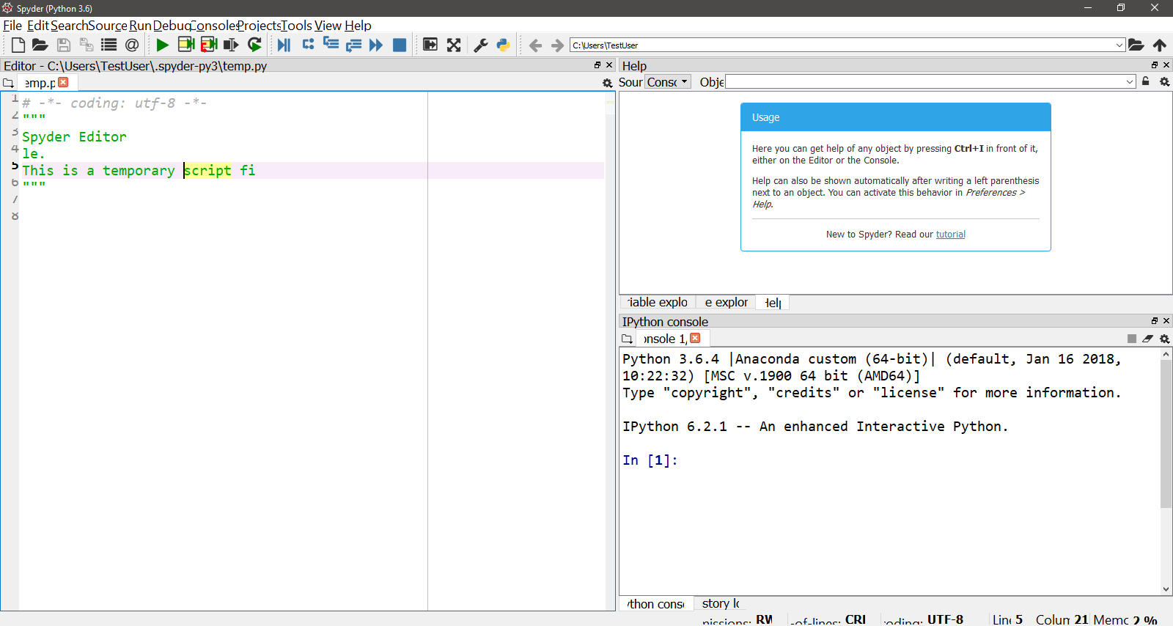Toggle the Help pane lock icon
Viewport: 1173px width, 626px height.
click(1146, 81)
